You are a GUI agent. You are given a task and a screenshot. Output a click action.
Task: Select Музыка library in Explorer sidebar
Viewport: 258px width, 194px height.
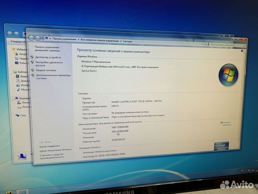tap(25, 89)
